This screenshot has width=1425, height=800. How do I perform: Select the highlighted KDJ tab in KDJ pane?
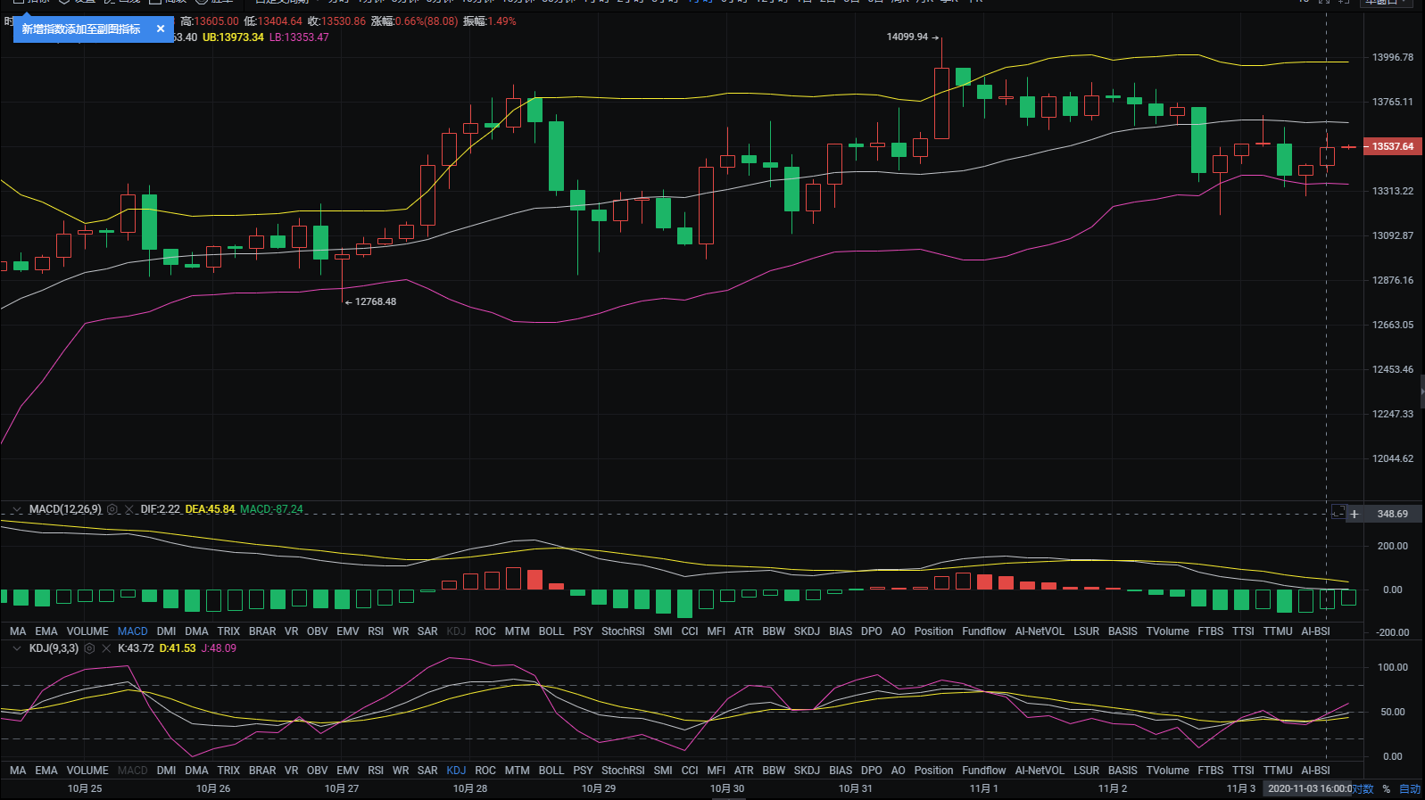pos(456,771)
